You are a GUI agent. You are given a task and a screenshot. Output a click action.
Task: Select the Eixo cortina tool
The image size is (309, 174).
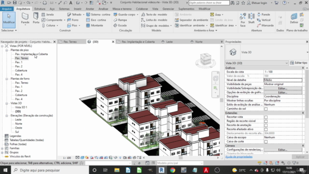point(96,20)
